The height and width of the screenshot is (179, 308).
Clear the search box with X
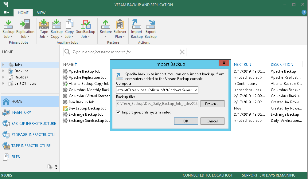pos(182,52)
